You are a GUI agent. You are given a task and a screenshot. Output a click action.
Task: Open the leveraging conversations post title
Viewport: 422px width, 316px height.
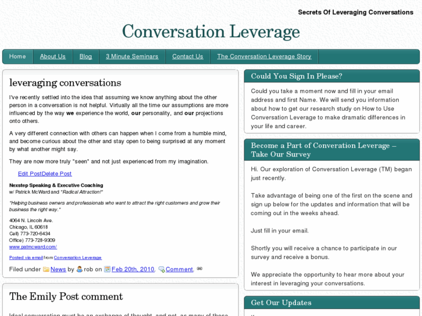tap(65, 82)
